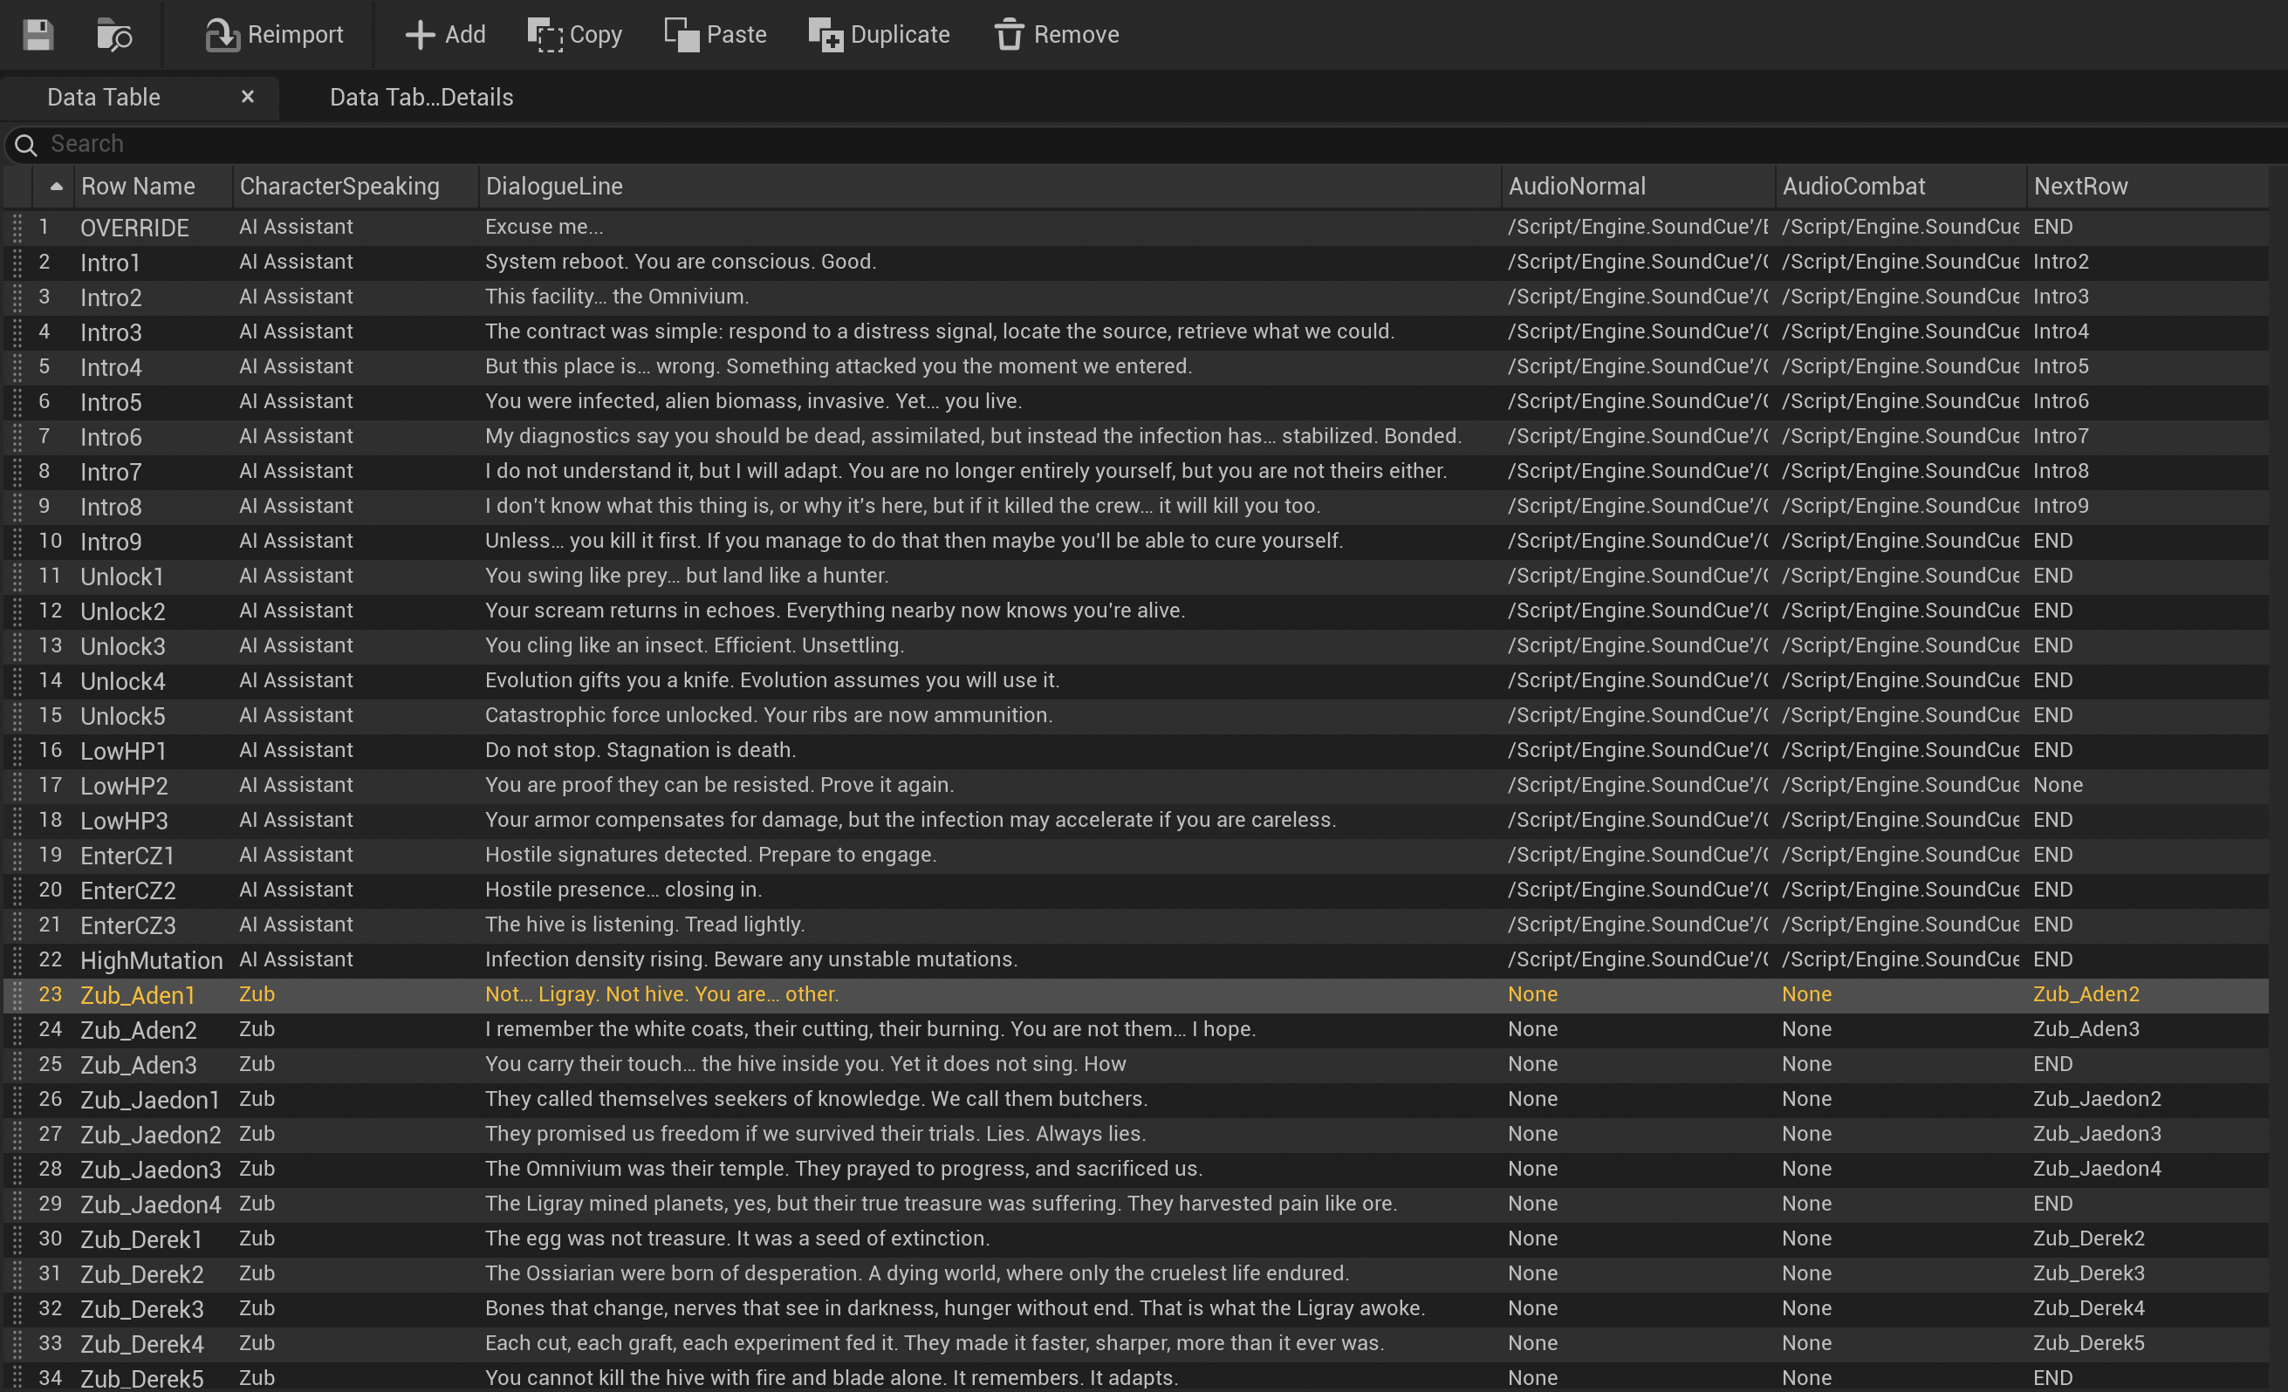Sort by NextRow column header

pos(2080,187)
